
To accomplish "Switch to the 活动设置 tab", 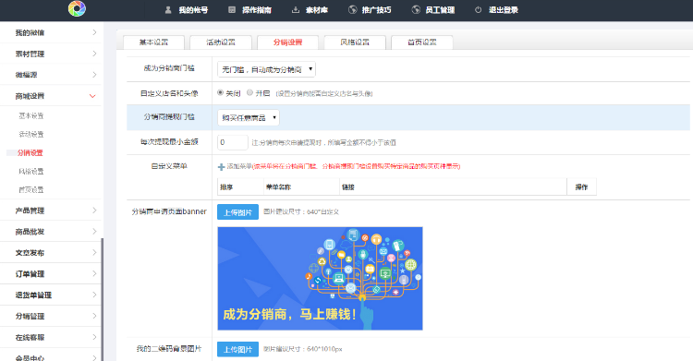I will (221, 42).
